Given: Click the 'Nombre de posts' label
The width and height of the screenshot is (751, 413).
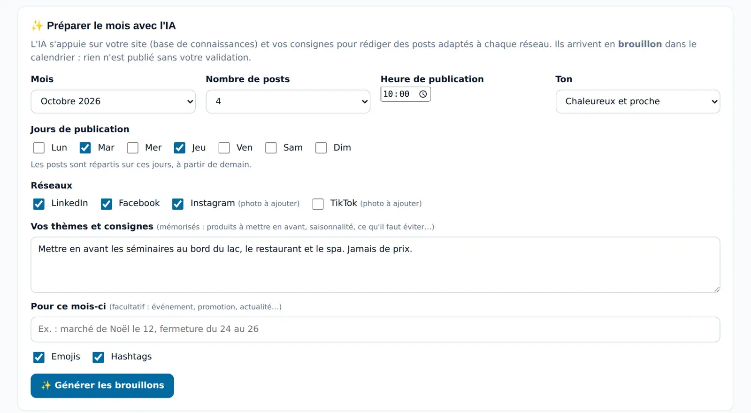Looking at the screenshot, I should coord(248,79).
